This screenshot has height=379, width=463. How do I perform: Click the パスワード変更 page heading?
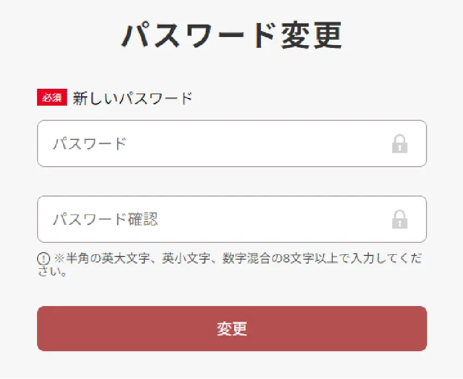pos(232,35)
